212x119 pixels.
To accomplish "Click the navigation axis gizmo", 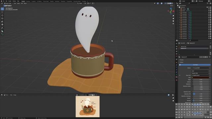I will click(171, 11).
